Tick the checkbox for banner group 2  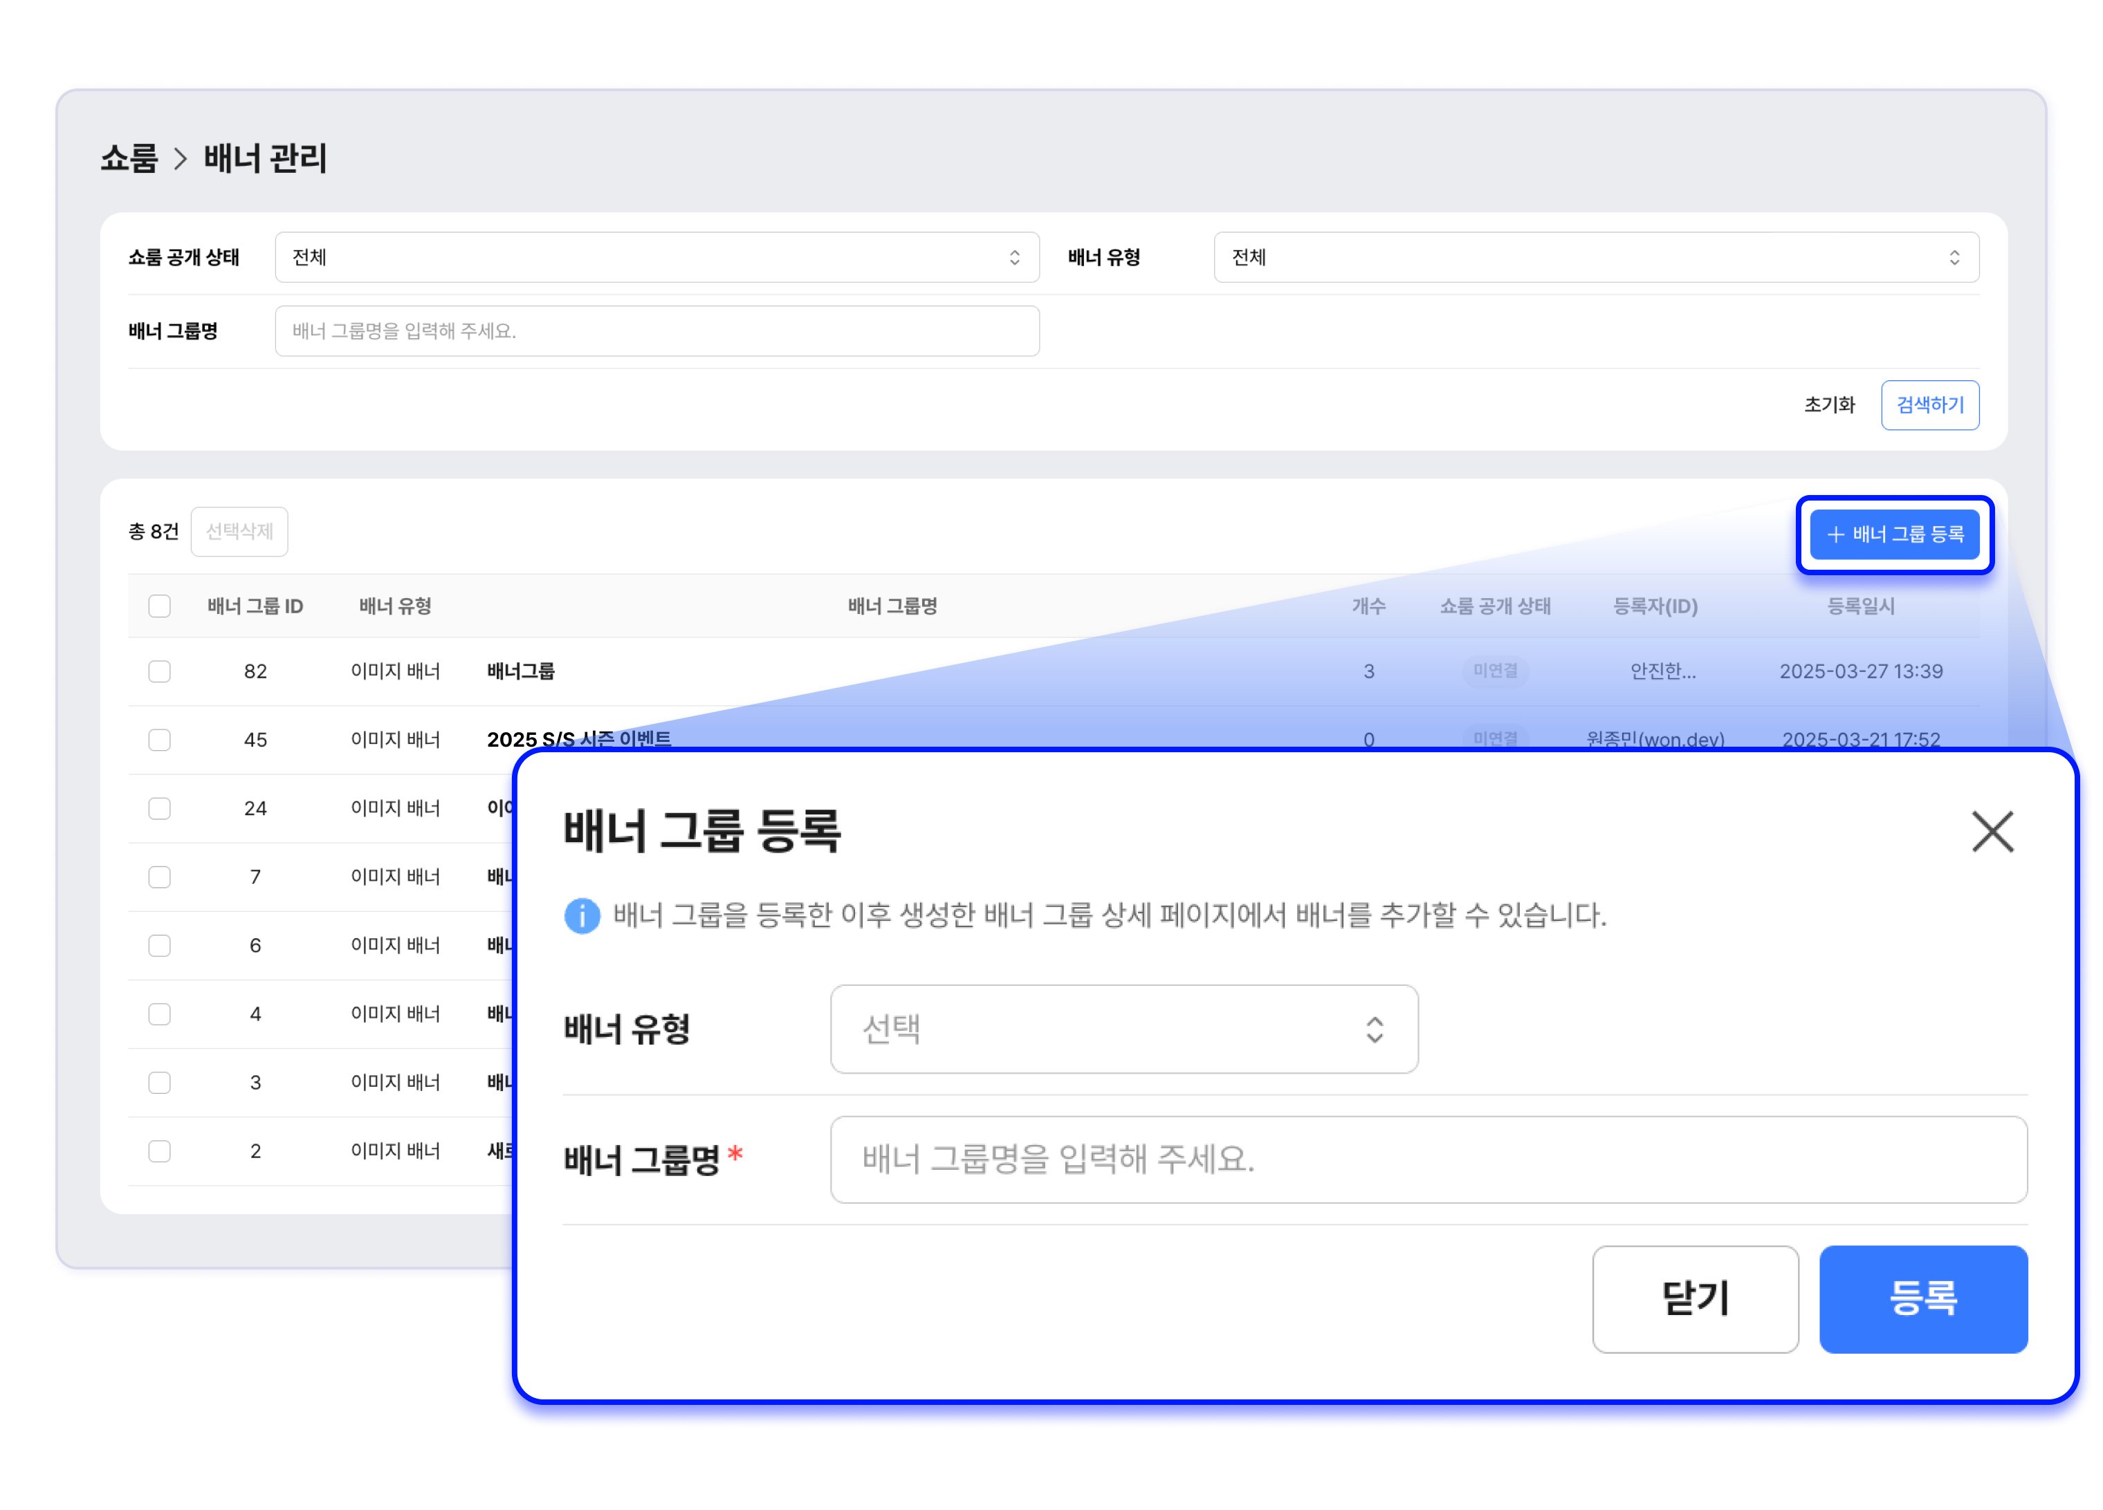(x=160, y=1150)
